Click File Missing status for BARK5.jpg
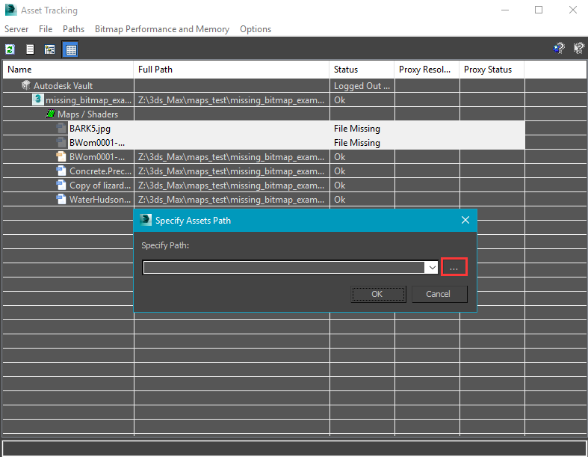This screenshot has width=588, height=457. coord(357,129)
